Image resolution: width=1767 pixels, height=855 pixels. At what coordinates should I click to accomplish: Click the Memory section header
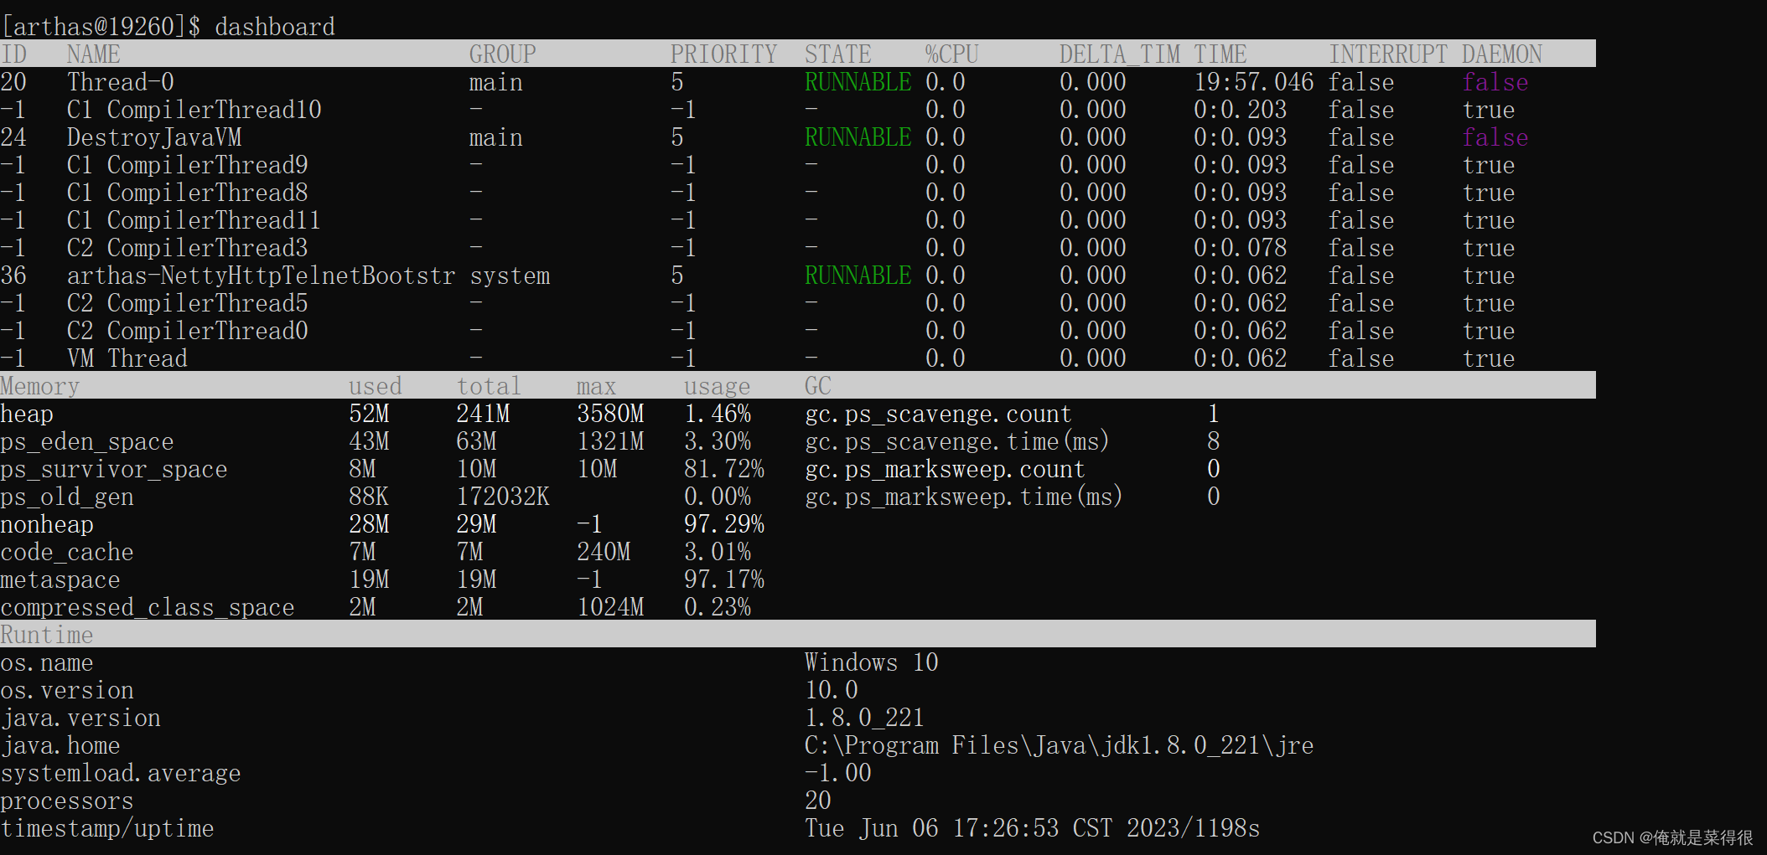click(40, 386)
